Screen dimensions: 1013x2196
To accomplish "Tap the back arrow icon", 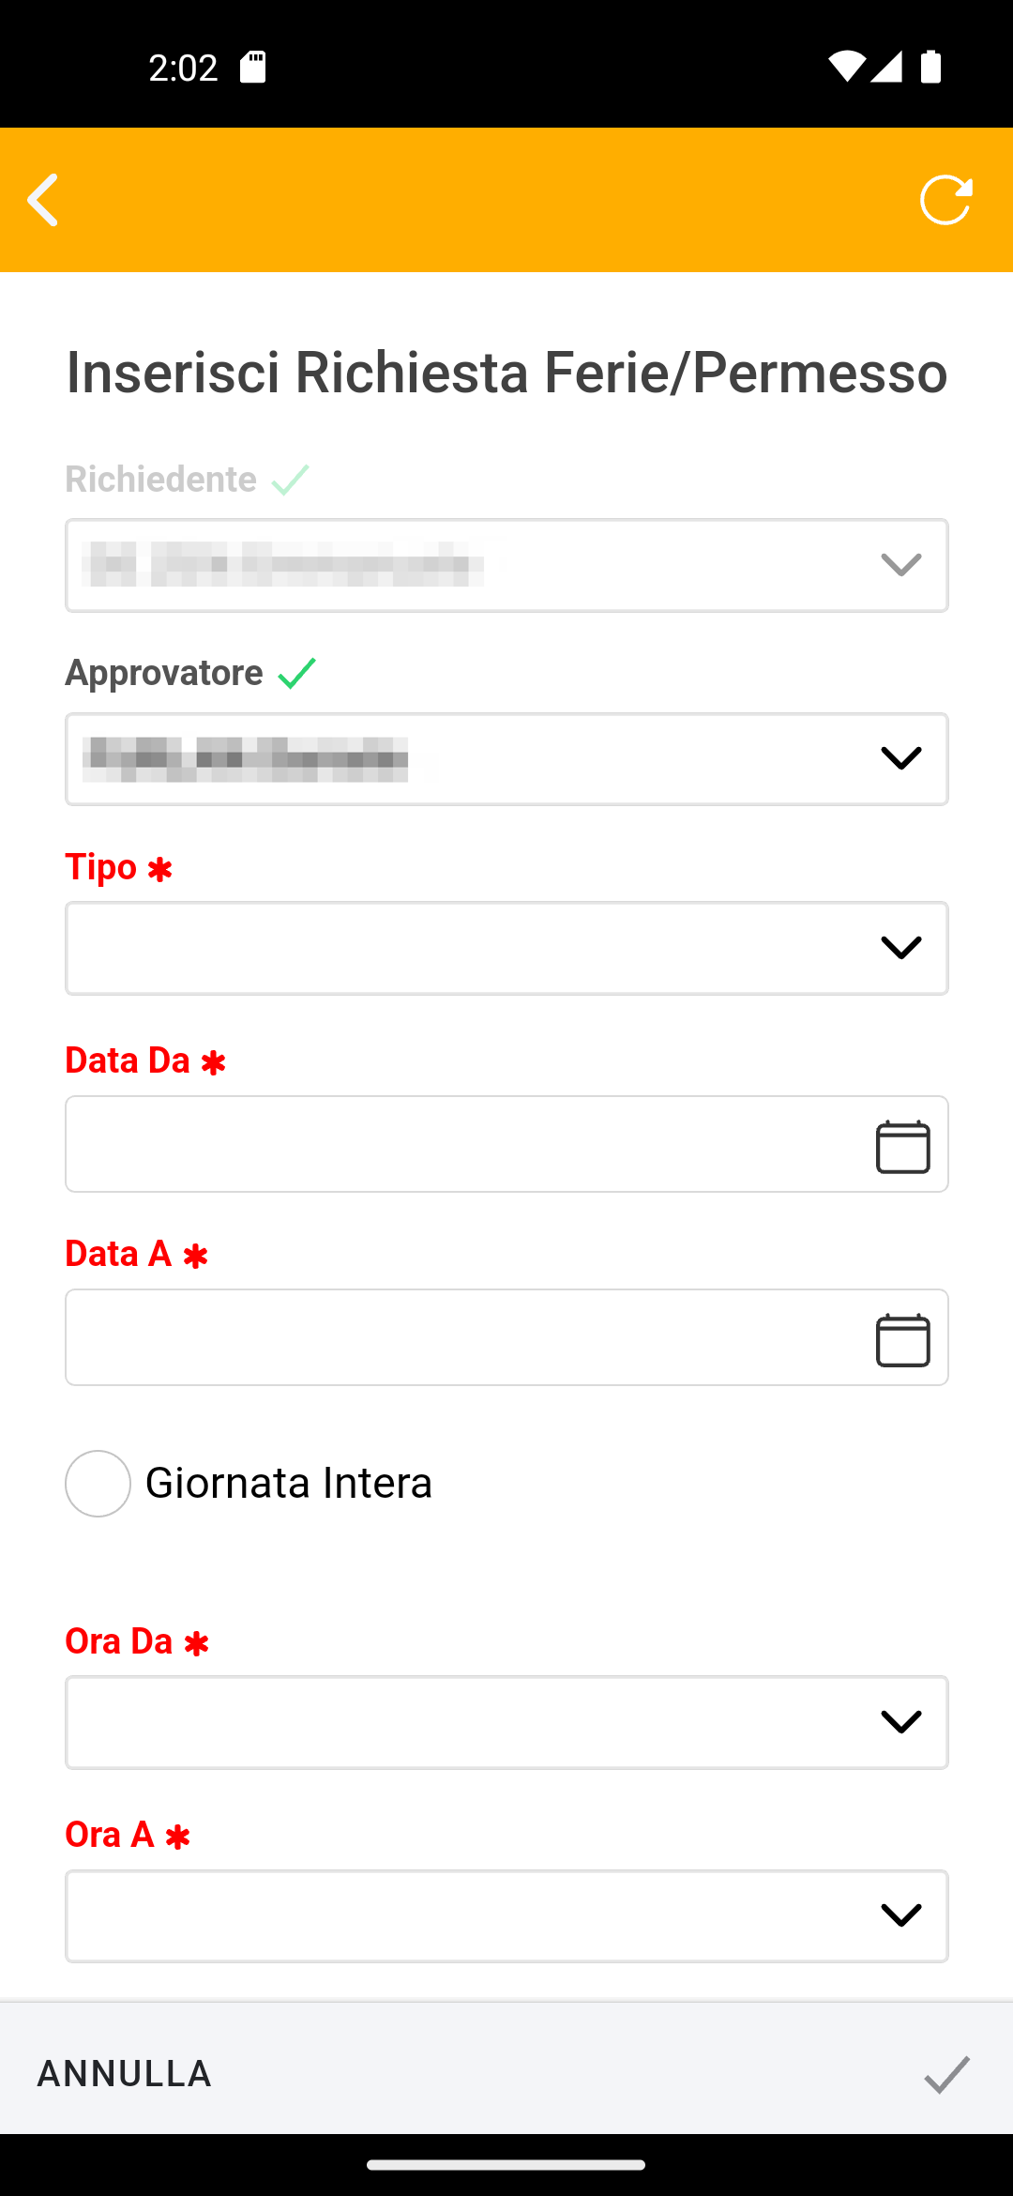I will click(43, 200).
